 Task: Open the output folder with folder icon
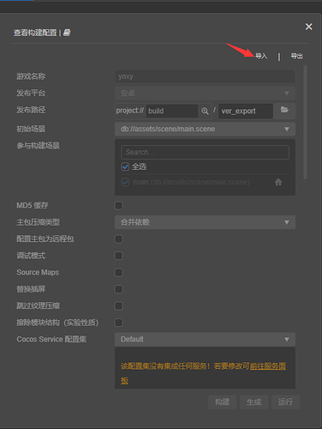(284, 110)
